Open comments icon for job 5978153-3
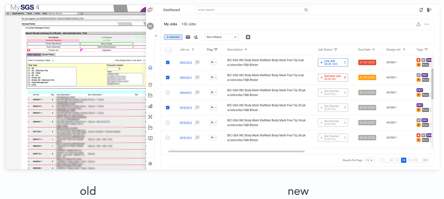Image resolution: width=444 pixels, height=199 pixels. pyautogui.click(x=197, y=107)
